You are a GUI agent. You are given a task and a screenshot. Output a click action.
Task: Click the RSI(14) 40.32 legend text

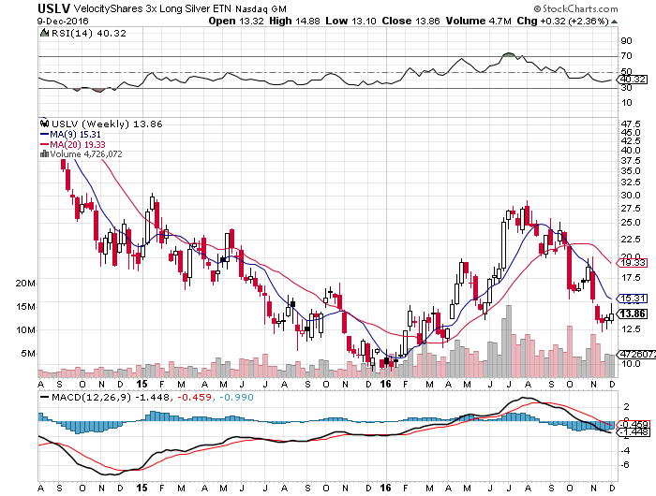[88, 34]
